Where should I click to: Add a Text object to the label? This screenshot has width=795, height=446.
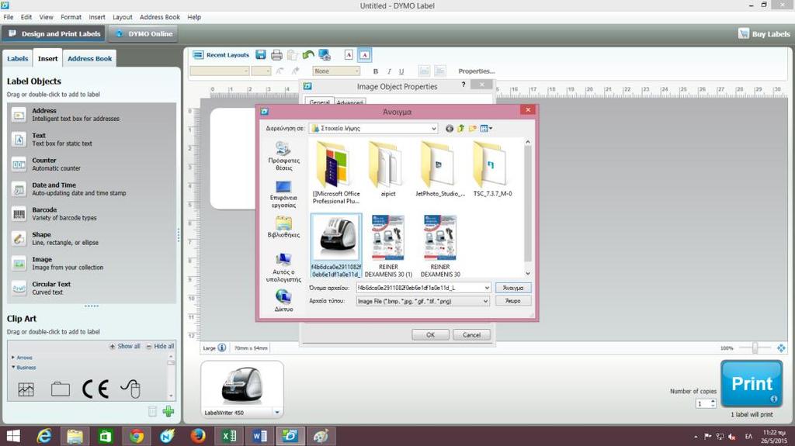click(92, 140)
